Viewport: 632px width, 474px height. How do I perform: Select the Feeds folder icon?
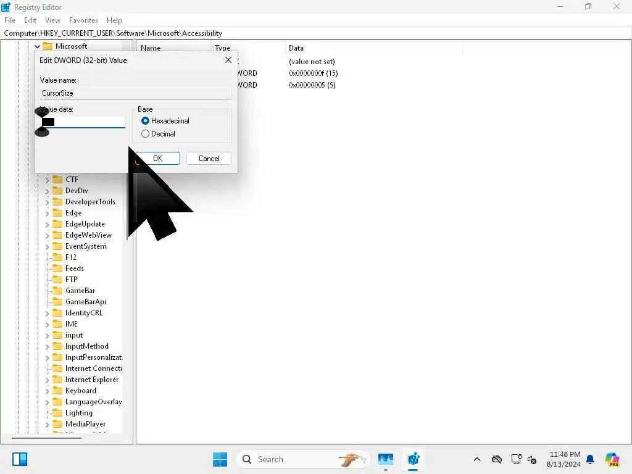[57, 268]
